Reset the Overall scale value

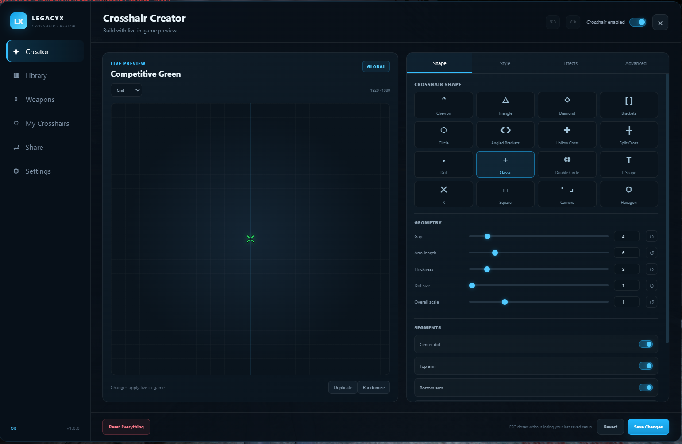click(x=651, y=302)
